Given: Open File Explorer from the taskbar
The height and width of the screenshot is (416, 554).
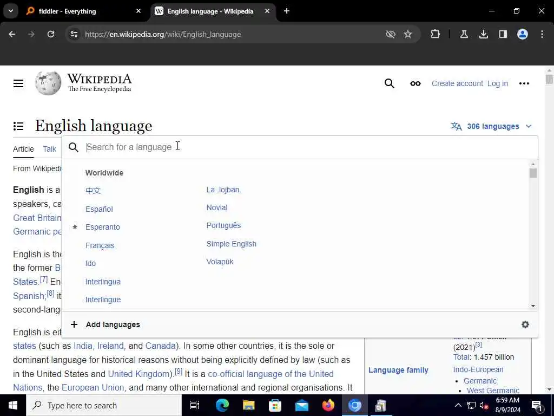Looking at the screenshot, I should [248, 405].
